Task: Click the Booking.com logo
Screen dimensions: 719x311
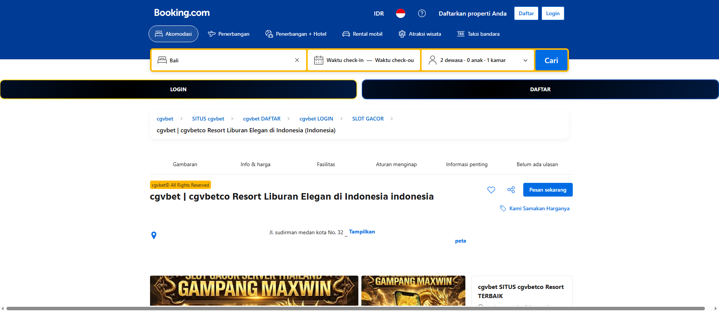Action: click(182, 13)
